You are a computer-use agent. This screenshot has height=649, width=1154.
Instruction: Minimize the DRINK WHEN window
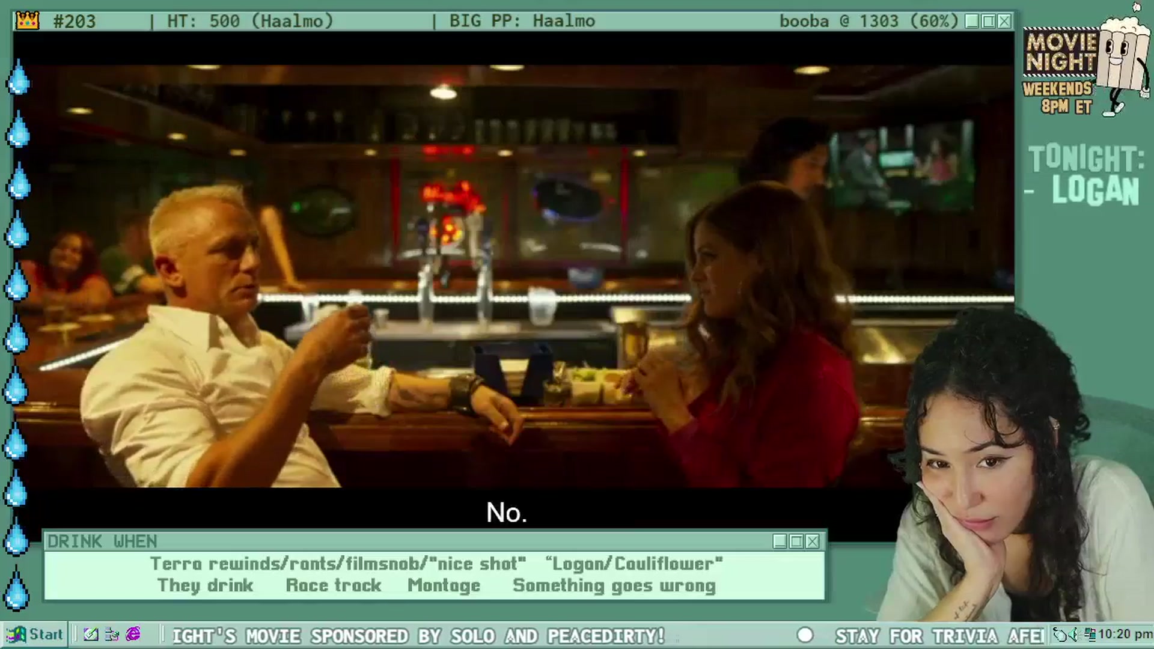click(780, 541)
